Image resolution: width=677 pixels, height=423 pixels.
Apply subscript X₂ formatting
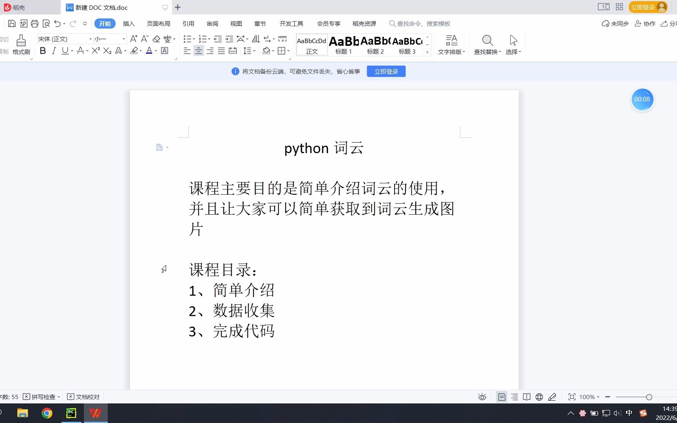coord(107,51)
